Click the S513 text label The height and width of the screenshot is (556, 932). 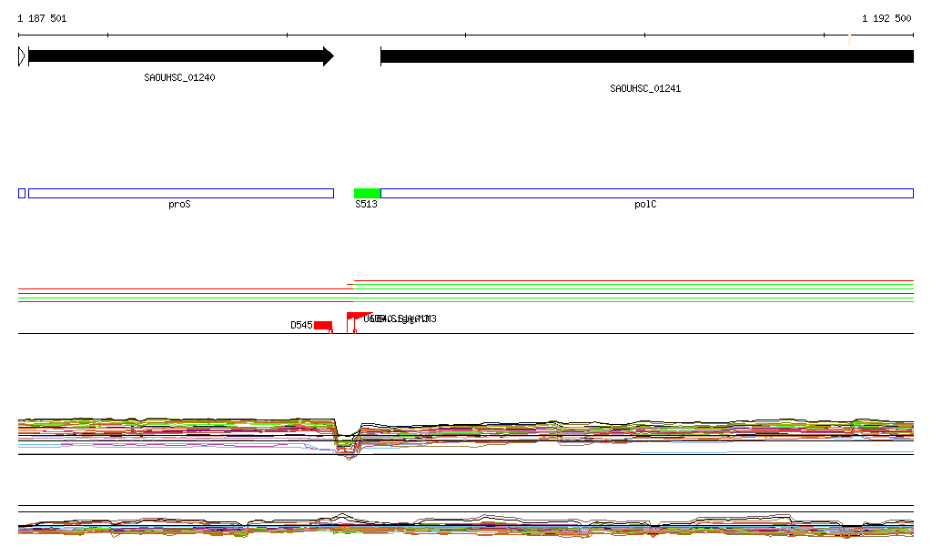[x=366, y=205]
